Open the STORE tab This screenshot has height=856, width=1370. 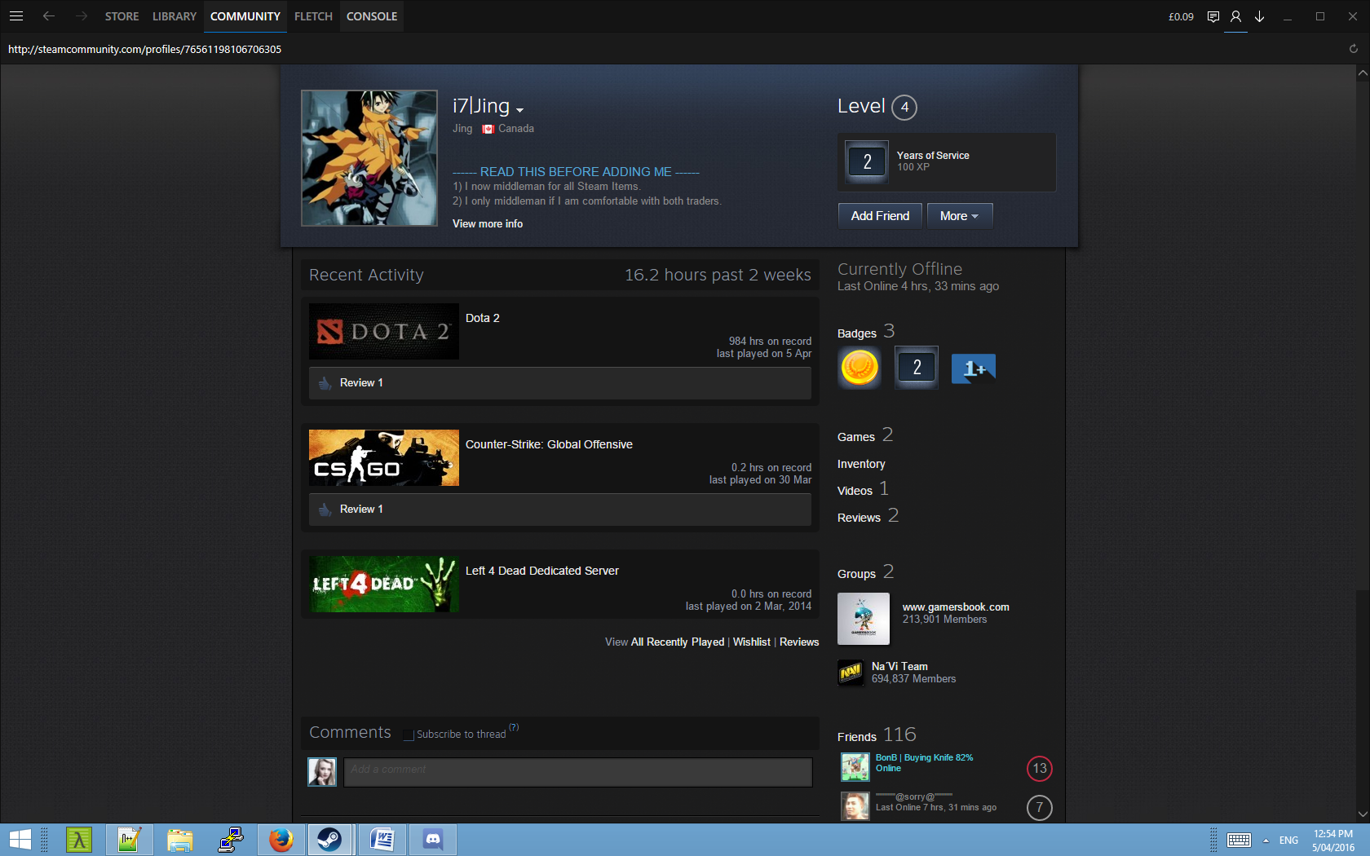(122, 16)
